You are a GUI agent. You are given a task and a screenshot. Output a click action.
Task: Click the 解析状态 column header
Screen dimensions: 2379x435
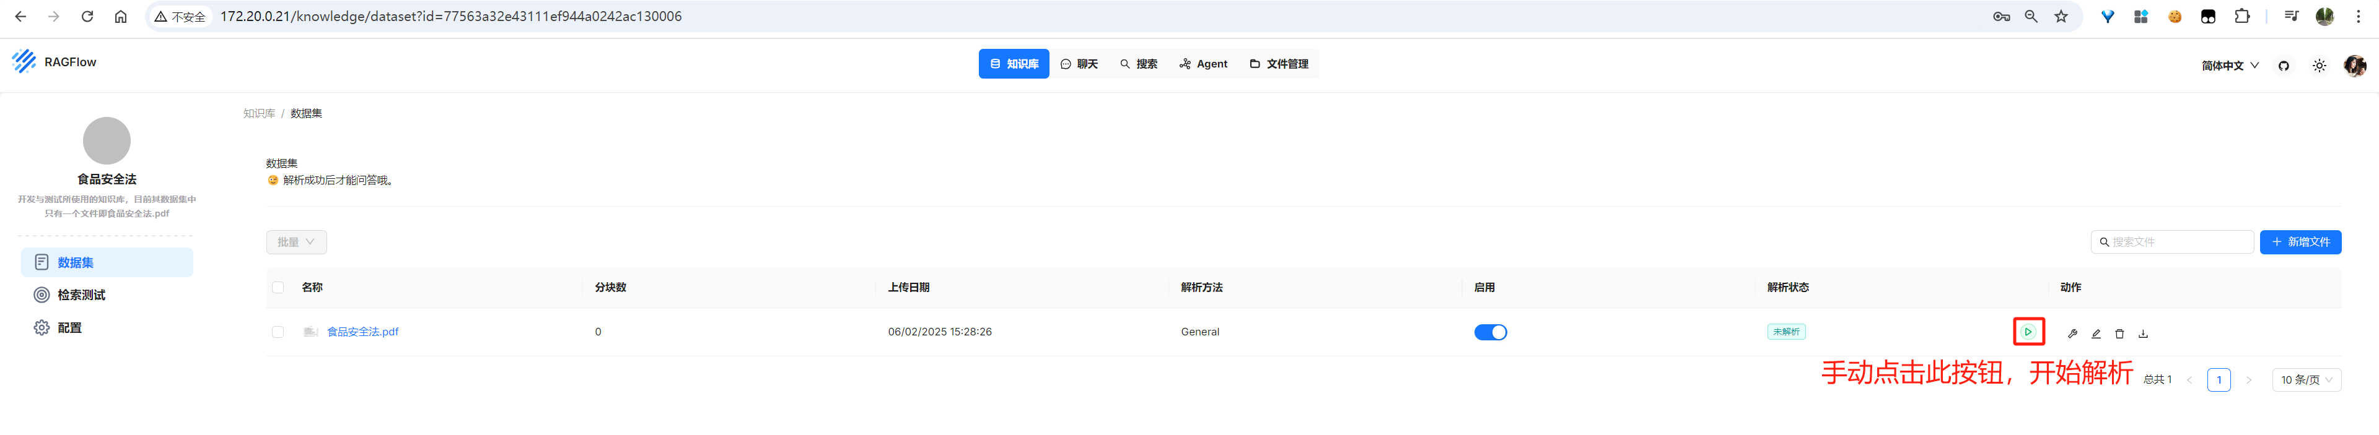pos(1788,288)
